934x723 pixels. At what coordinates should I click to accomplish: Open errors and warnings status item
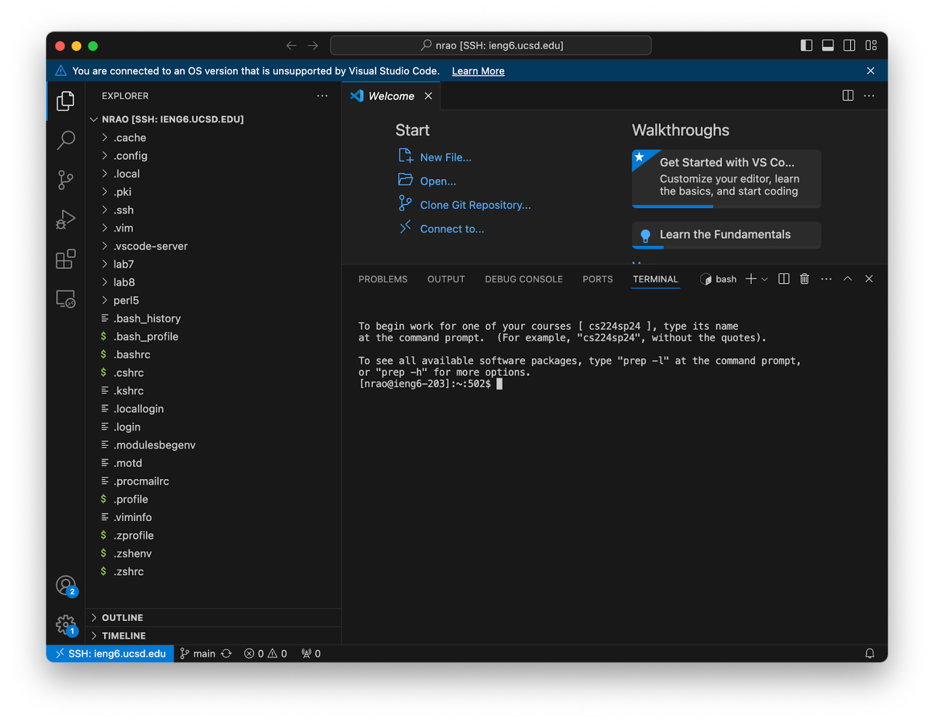pos(266,654)
